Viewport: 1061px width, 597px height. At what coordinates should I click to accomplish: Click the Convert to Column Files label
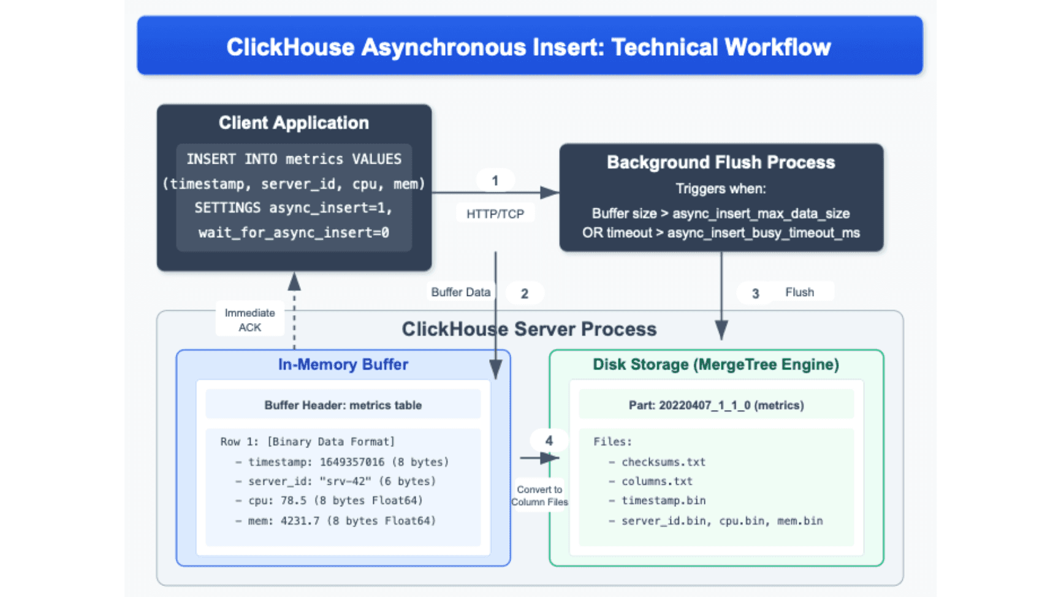[539, 496]
